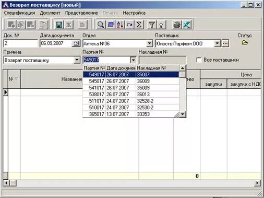Click the Накладная № field

[162, 60]
